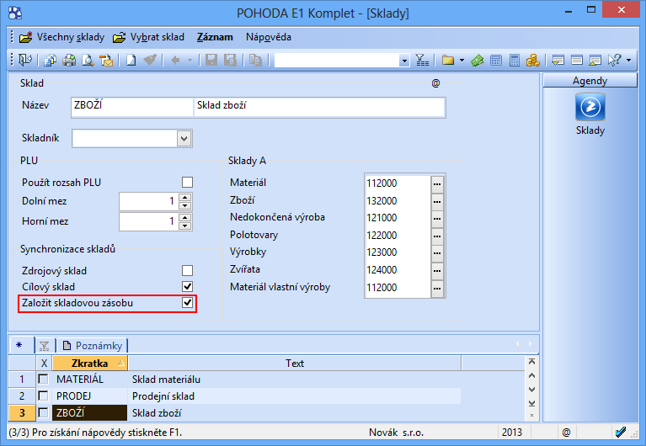Select the asterisk tab

[x=19, y=345]
